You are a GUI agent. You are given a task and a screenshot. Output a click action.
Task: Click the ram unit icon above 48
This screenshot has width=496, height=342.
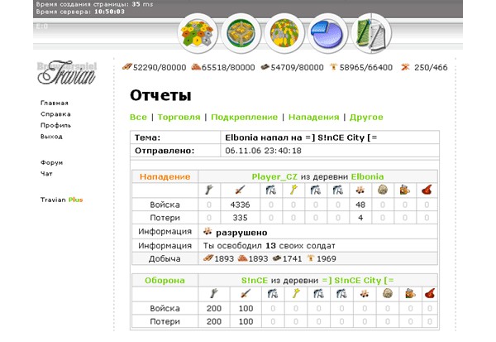[x=360, y=190]
